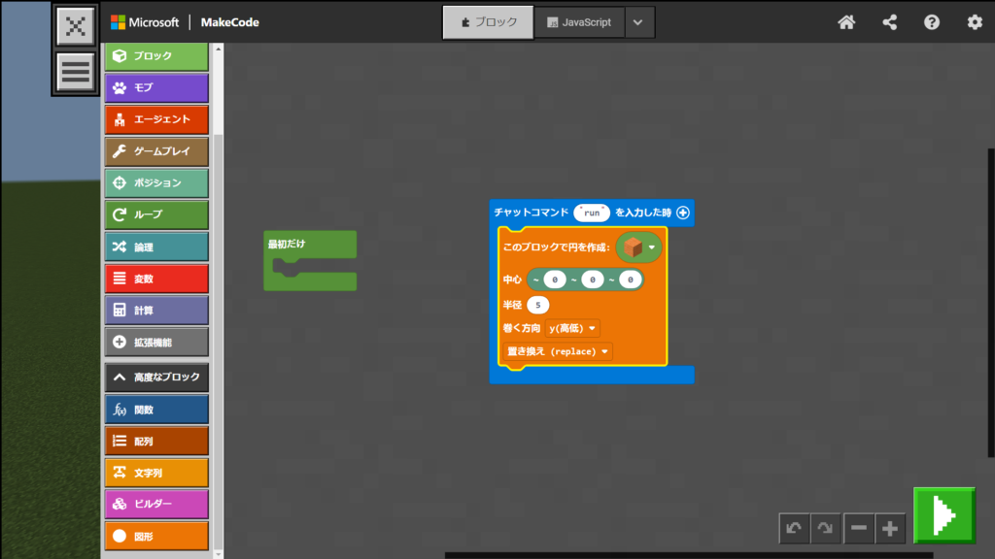Click the redo arrow button
This screenshot has height=559, width=995.
coord(826,528)
